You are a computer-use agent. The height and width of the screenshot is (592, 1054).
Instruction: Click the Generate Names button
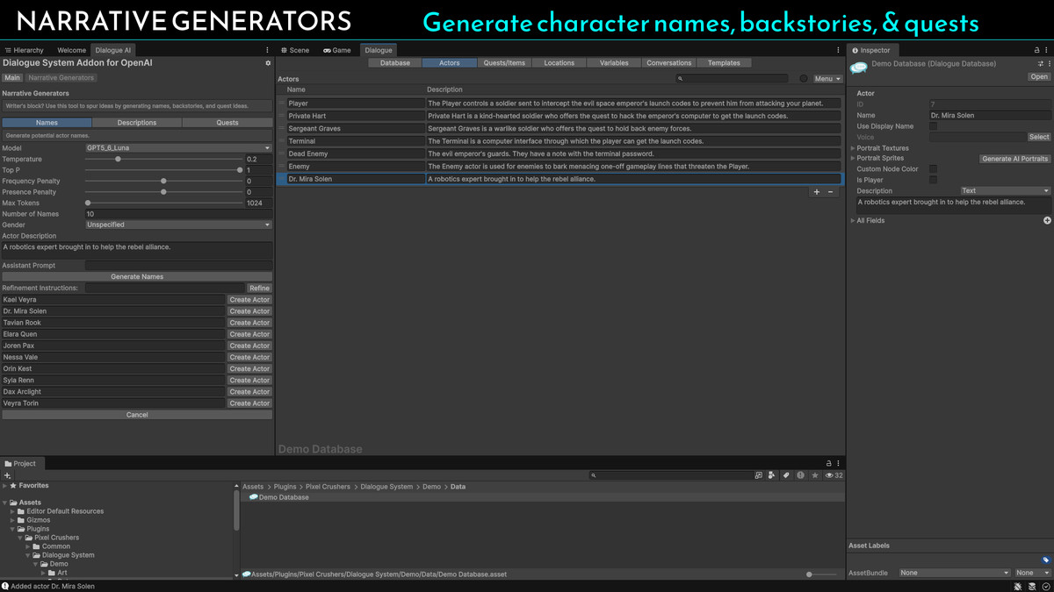(x=137, y=276)
